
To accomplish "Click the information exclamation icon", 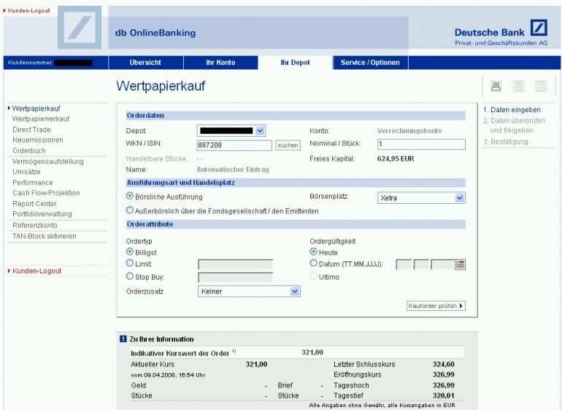I will coord(123,339).
